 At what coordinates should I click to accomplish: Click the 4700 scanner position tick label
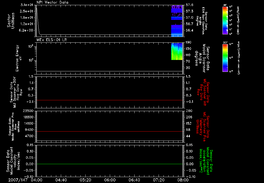(x=29, y=136)
